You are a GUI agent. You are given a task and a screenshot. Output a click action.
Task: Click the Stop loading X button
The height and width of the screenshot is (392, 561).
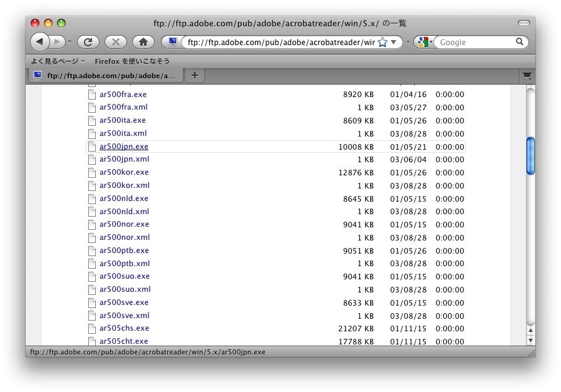(116, 42)
